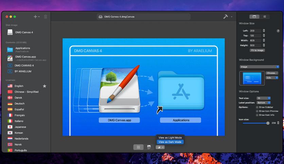
Task: Switch to icon grid view button
Action: pos(138,147)
